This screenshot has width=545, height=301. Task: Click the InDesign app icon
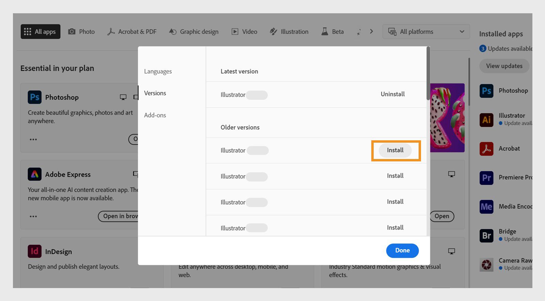click(x=35, y=252)
